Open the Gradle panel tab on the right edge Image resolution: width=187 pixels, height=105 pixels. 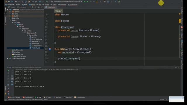tap(182, 53)
